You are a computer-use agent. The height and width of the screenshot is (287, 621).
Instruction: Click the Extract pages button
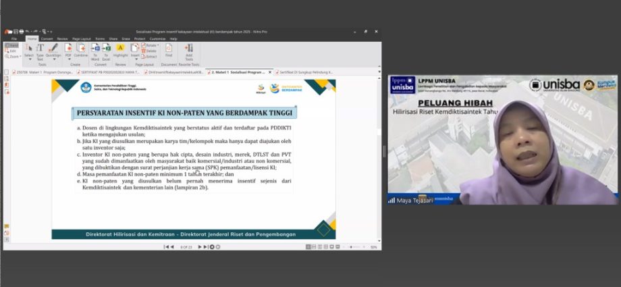point(151,56)
